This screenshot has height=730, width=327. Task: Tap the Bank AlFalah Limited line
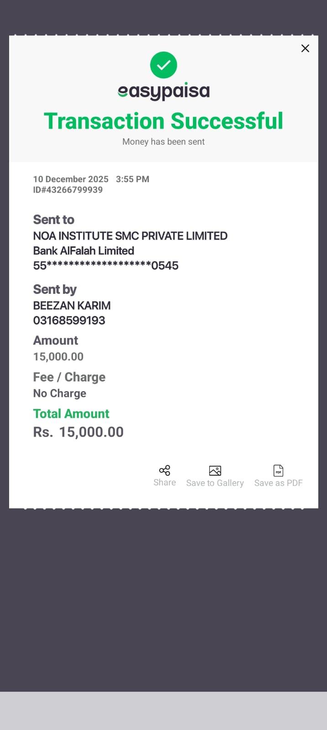click(83, 251)
